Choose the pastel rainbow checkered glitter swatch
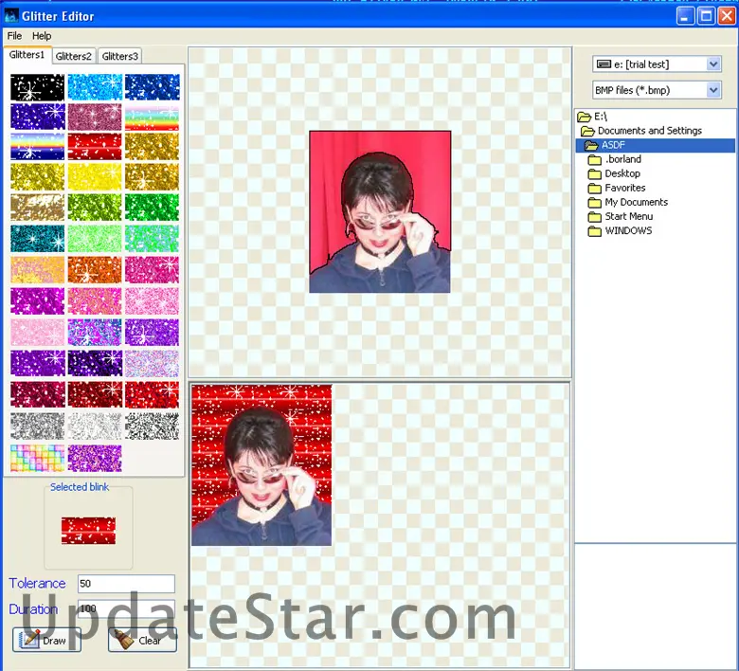The height and width of the screenshot is (671, 739). point(38,458)
